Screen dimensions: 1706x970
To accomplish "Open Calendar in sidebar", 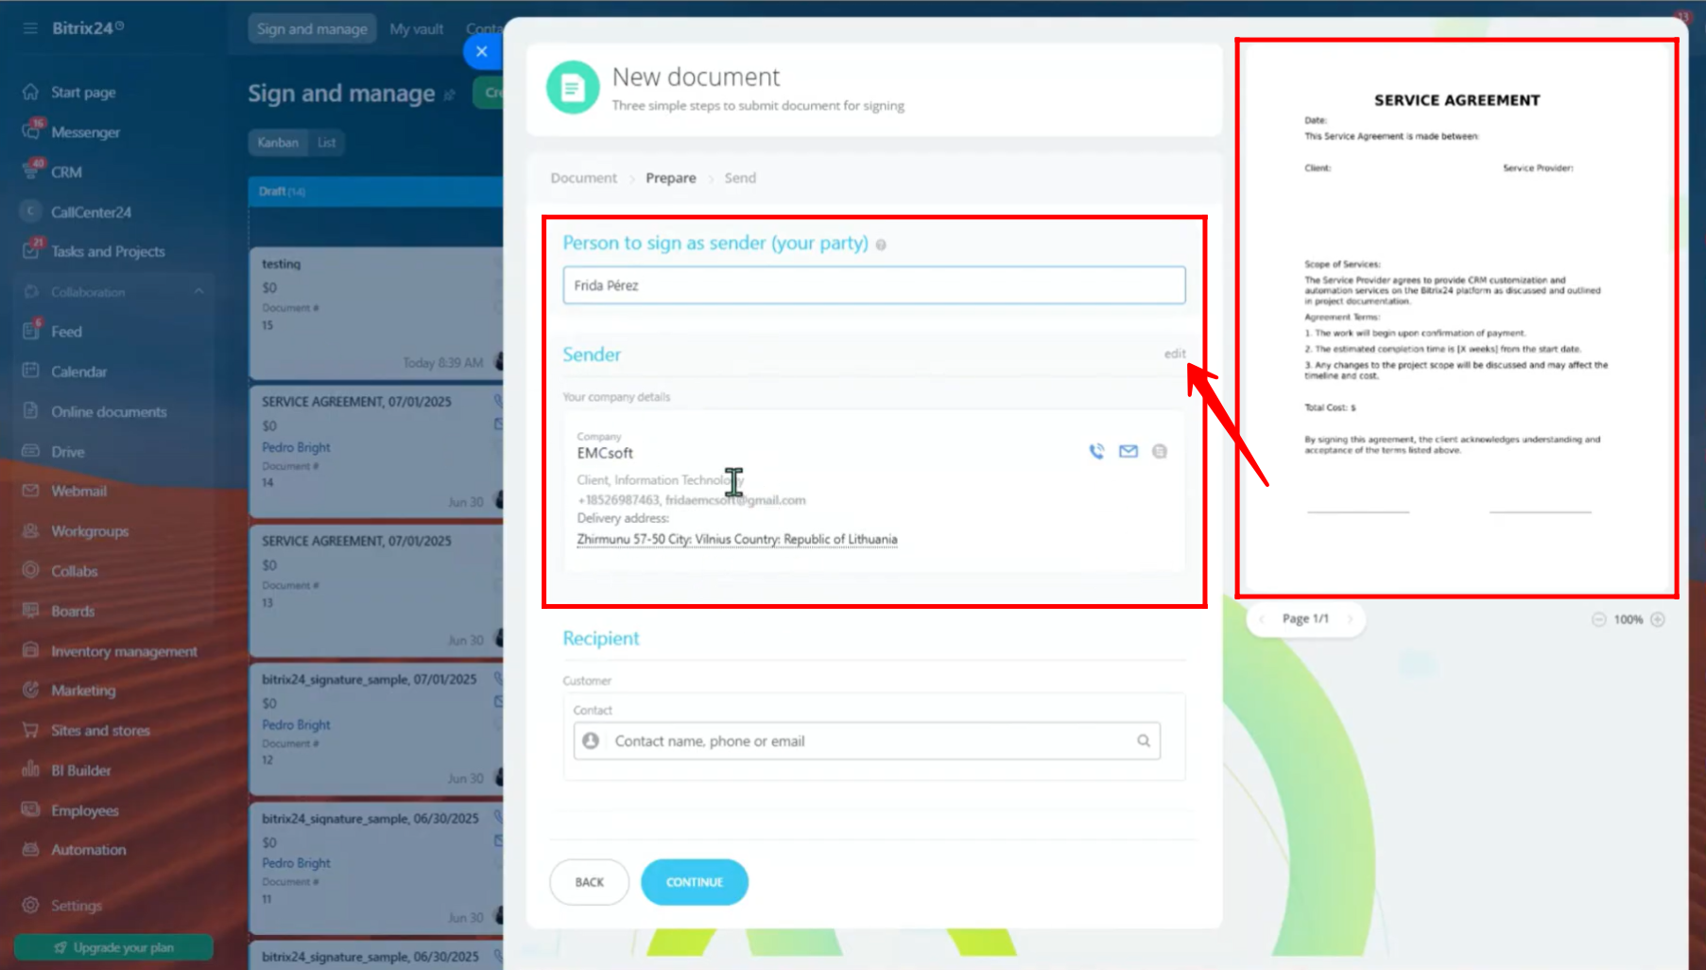I will [x=78, y=372].
